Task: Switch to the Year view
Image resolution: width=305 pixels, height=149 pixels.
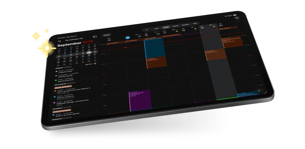Action: click(195, 24)
